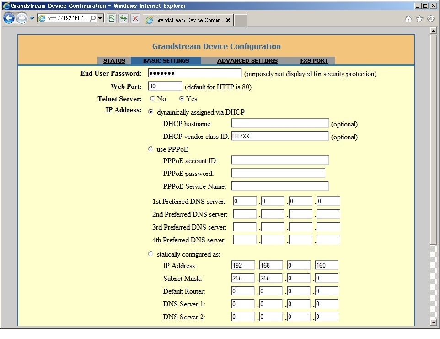Image resolution: width=440 pixels, height=339 pixels.
Task: Click the PPPoE password field
Action: click(x=278, y=173)
